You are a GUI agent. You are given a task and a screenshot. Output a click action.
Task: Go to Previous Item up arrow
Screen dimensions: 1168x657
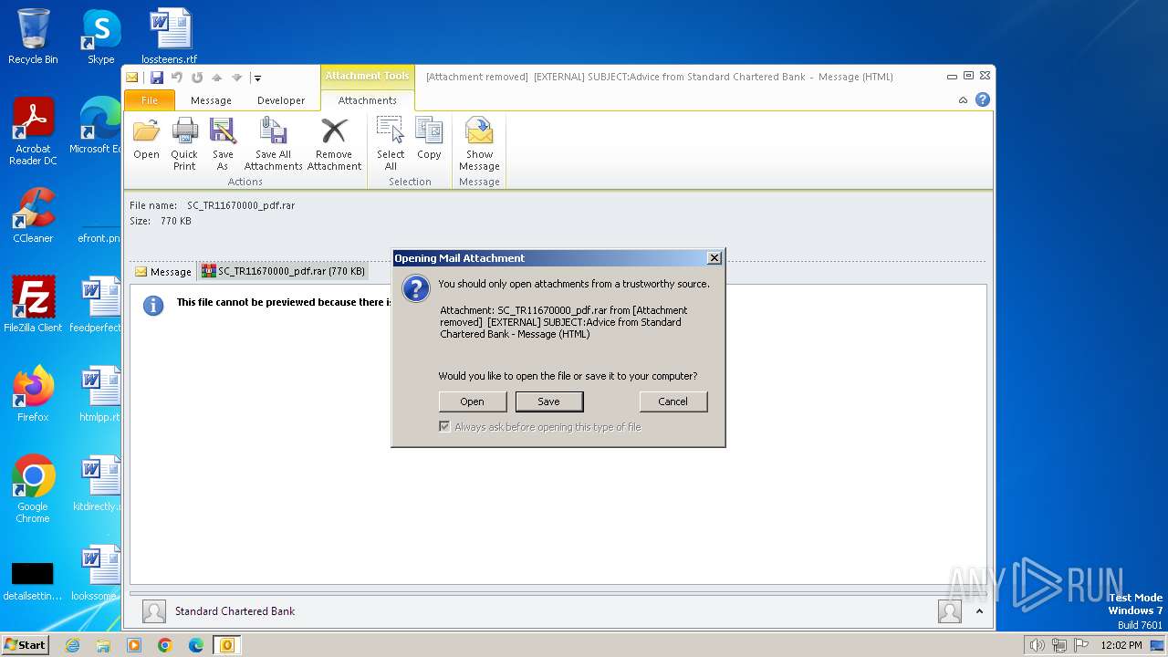[x=217, y=78]
